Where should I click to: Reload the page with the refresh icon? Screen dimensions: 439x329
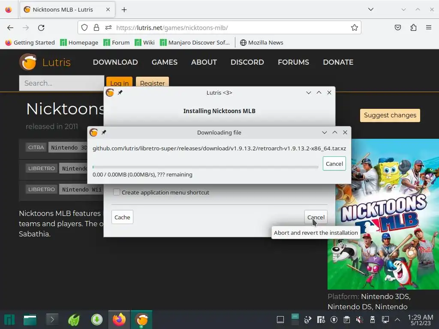tap(41, 28)
